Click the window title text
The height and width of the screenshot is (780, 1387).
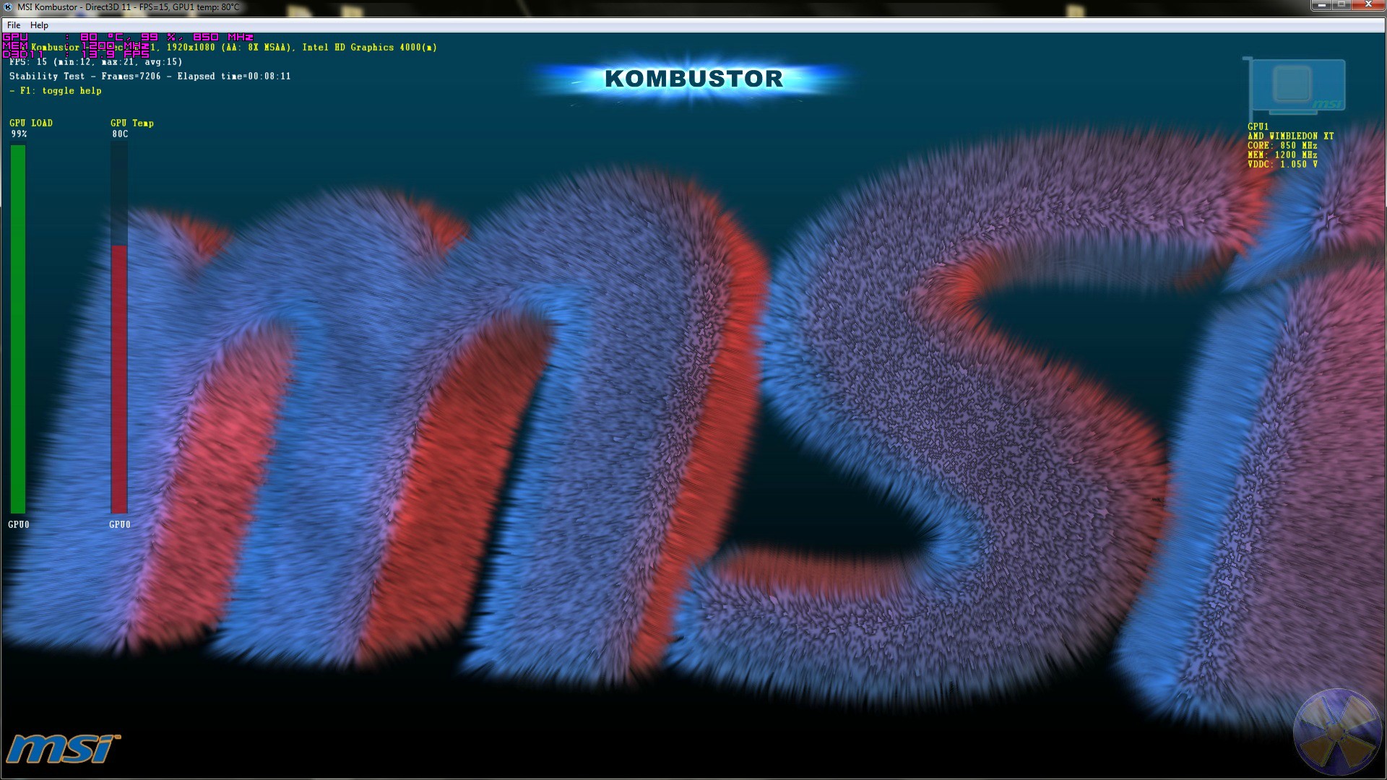click(129, 7)
